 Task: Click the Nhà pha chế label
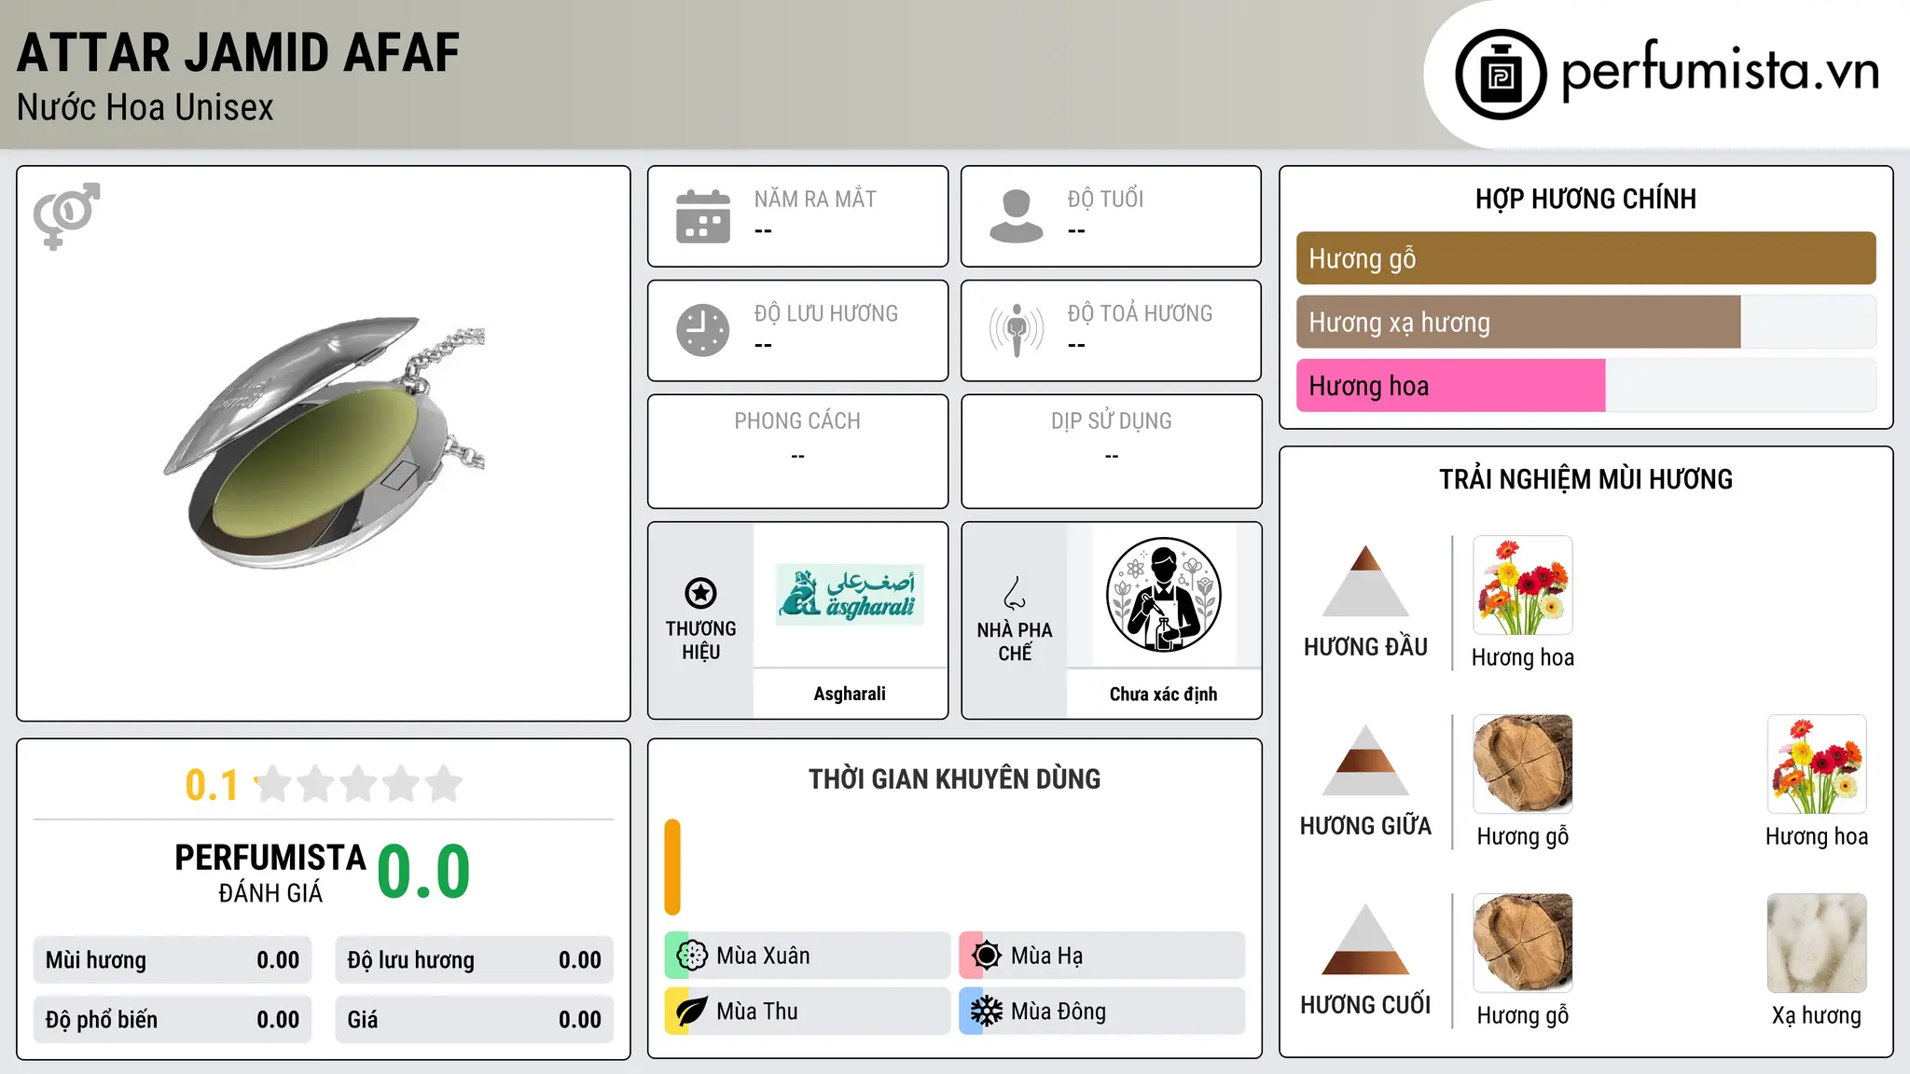coord(1015,641)
